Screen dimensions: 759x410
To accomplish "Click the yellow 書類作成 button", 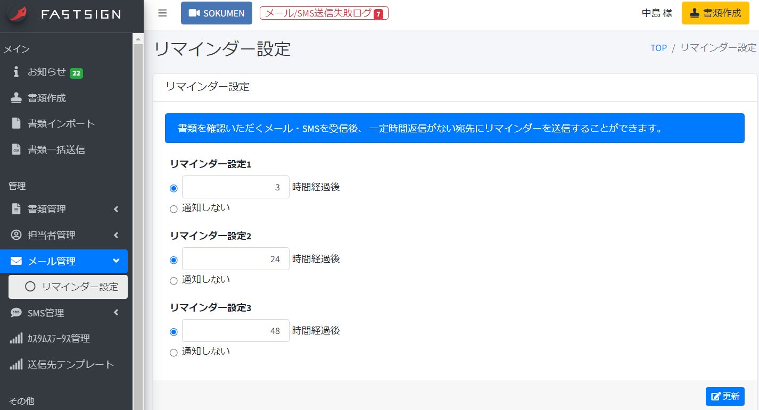I will pyautogui.click(x=715, y=13).
